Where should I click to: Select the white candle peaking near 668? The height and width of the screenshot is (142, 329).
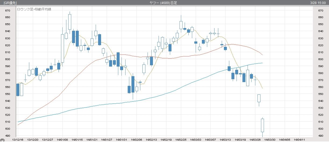coord(70,22)
